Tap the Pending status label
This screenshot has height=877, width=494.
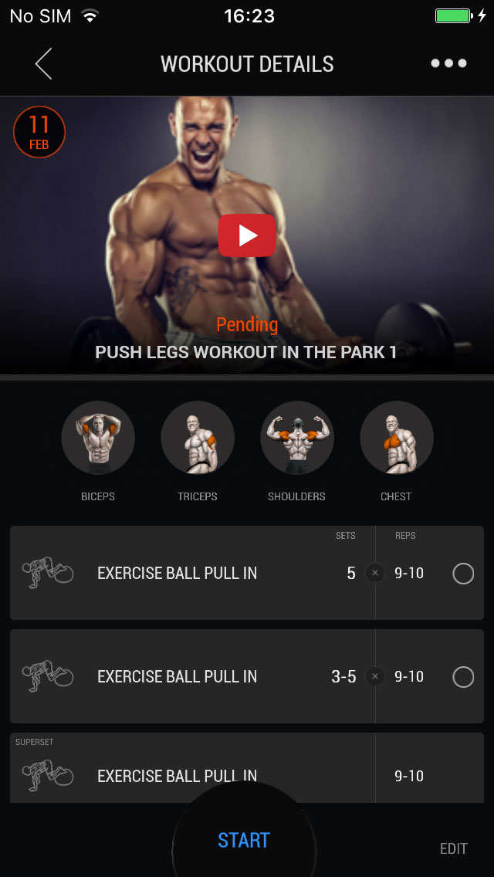pyautogui.click(x=247, y=324)
